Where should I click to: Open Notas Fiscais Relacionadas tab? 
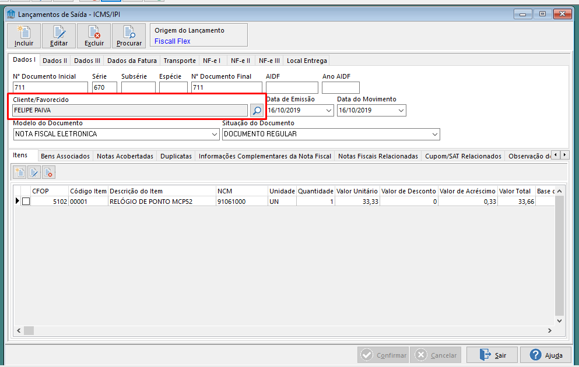pyautogui.click(x=378, y=156)
